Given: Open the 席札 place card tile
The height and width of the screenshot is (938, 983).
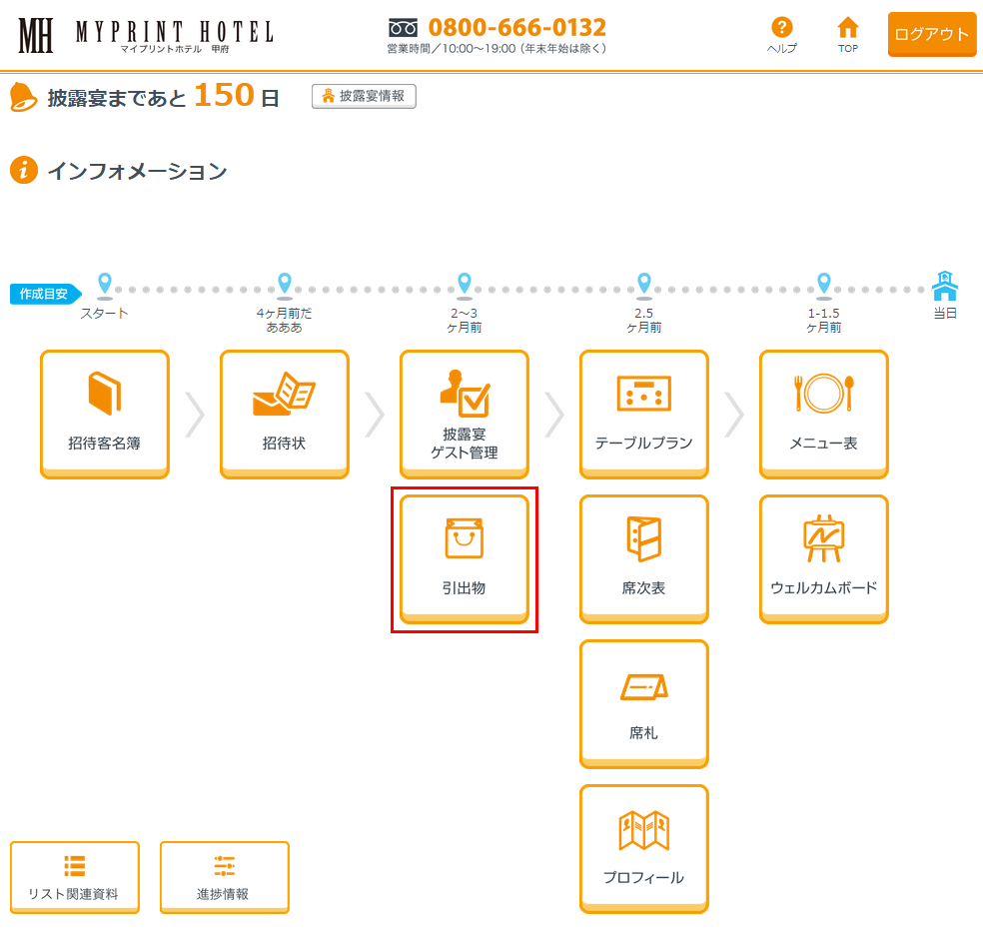Looking at the screenshot, I should 644,703.
